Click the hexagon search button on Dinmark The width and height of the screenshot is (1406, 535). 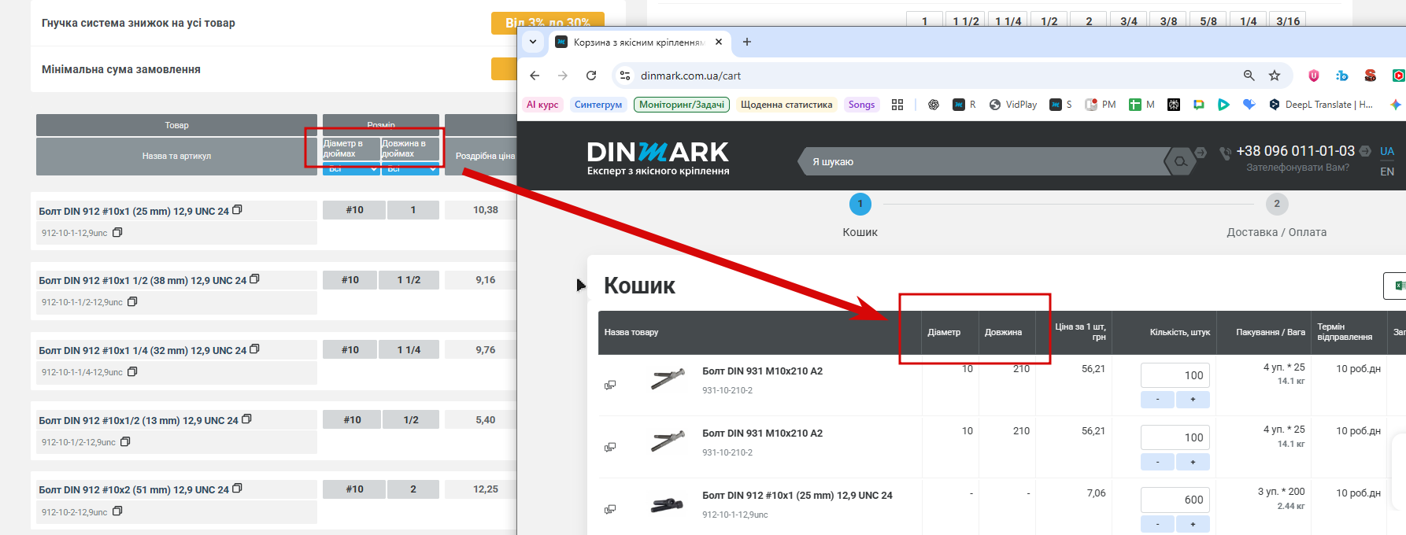(1180, 162)
